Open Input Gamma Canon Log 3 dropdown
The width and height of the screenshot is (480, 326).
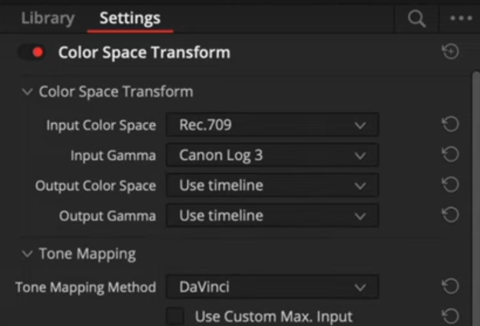point(272,155)
